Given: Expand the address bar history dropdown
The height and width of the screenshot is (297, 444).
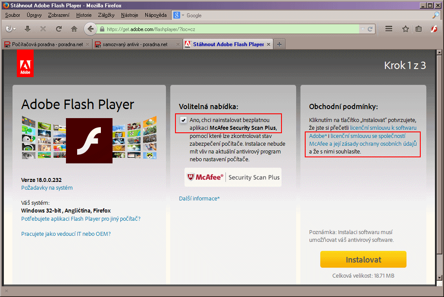Looking at the screenshot, I should (x=363, y=29).
